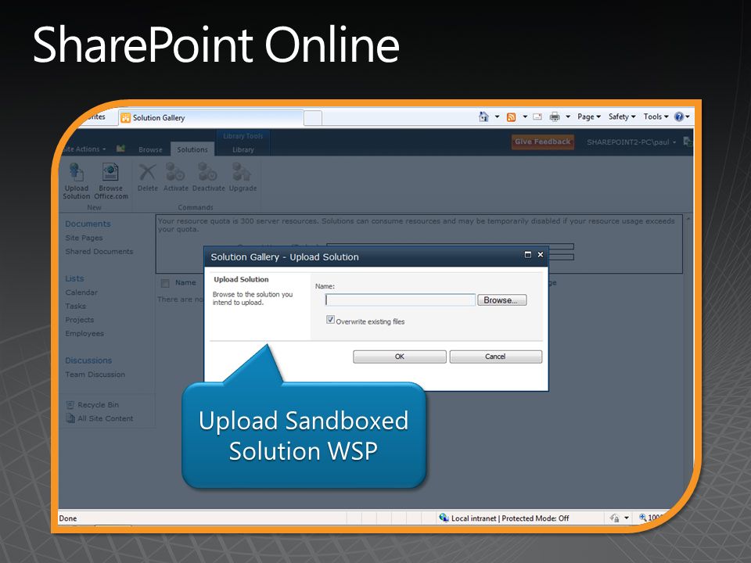The width and height of the screenshot is (751, 563).
Task: Click OK in Upload Solution dialog
Action: [400, 357]
